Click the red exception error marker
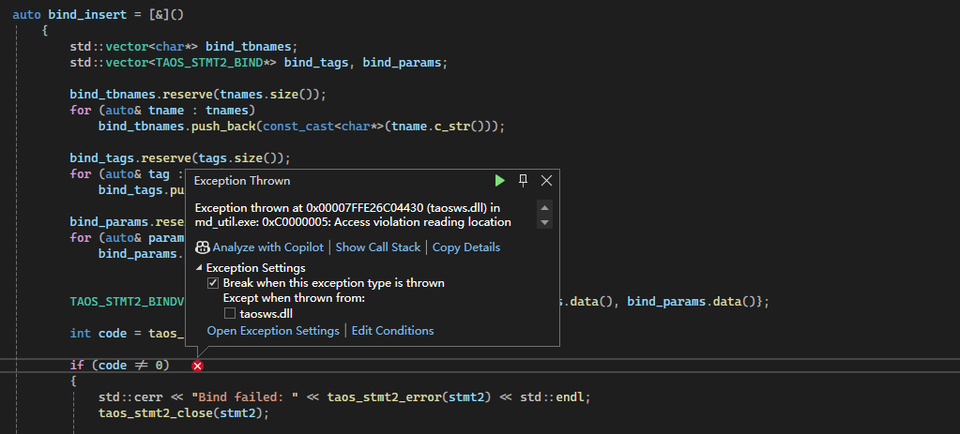This screenshot has width=960, height=434. (x=198, y=366)
